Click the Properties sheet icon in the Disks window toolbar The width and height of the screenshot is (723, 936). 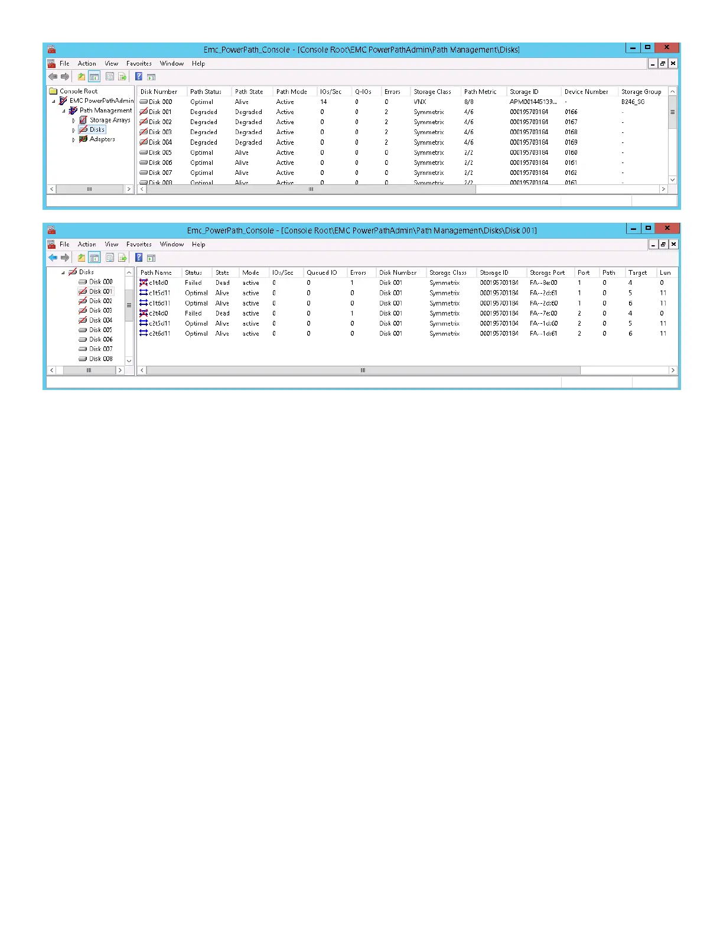(110, 77)
